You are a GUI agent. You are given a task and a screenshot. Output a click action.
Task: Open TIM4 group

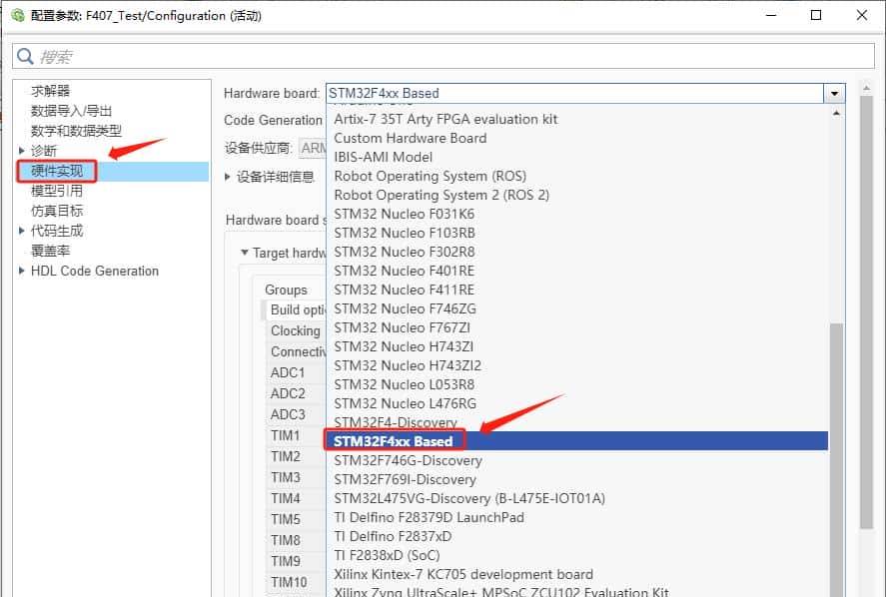pyautogui.click(x=296, y=498)
